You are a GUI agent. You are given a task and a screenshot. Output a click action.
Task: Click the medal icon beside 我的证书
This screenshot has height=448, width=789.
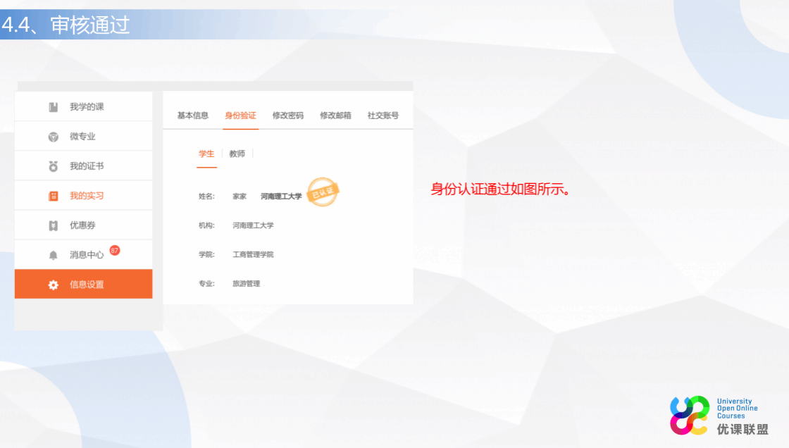(54, 166)
